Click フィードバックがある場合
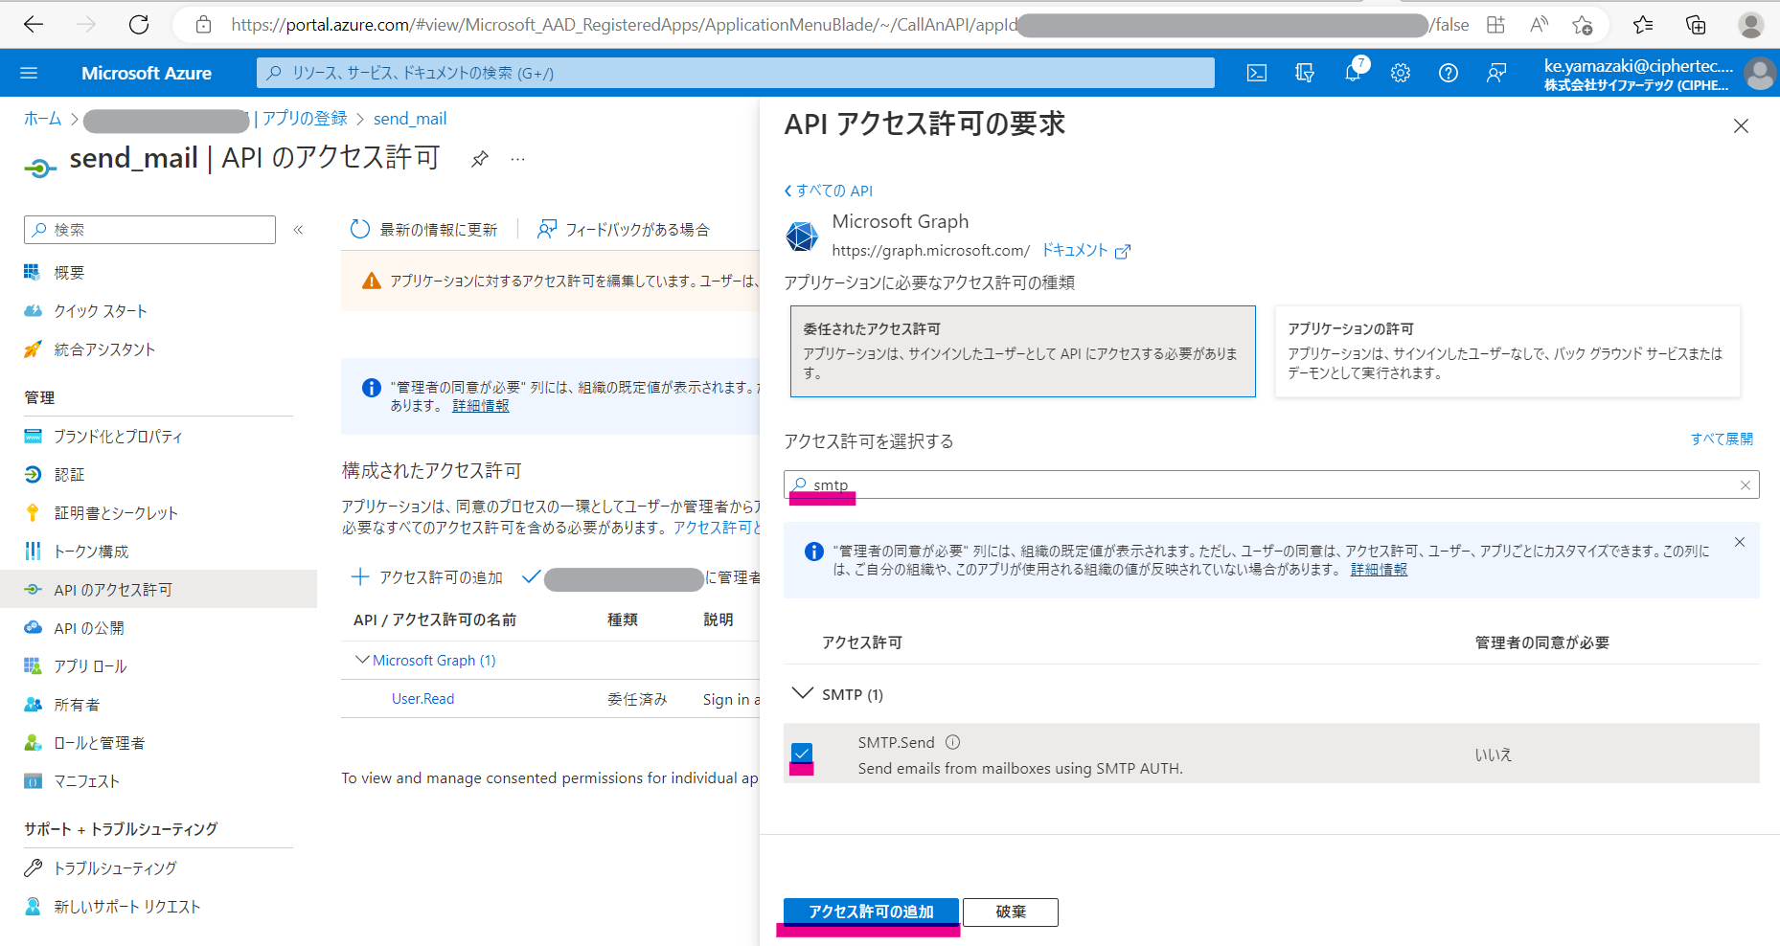The width and height of the screenshot is (1780, 946). [624, 230]
